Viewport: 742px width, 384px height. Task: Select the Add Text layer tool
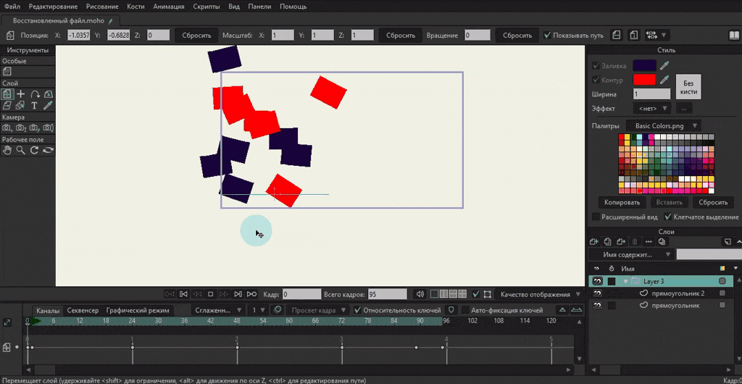point(34,106)
